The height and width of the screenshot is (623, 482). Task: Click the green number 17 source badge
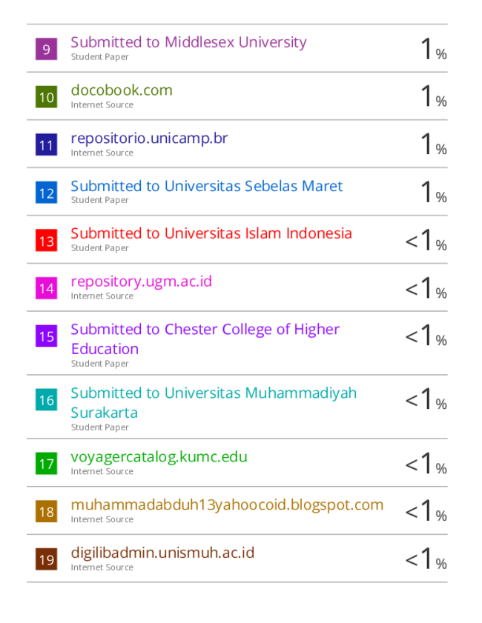(46, 464)
